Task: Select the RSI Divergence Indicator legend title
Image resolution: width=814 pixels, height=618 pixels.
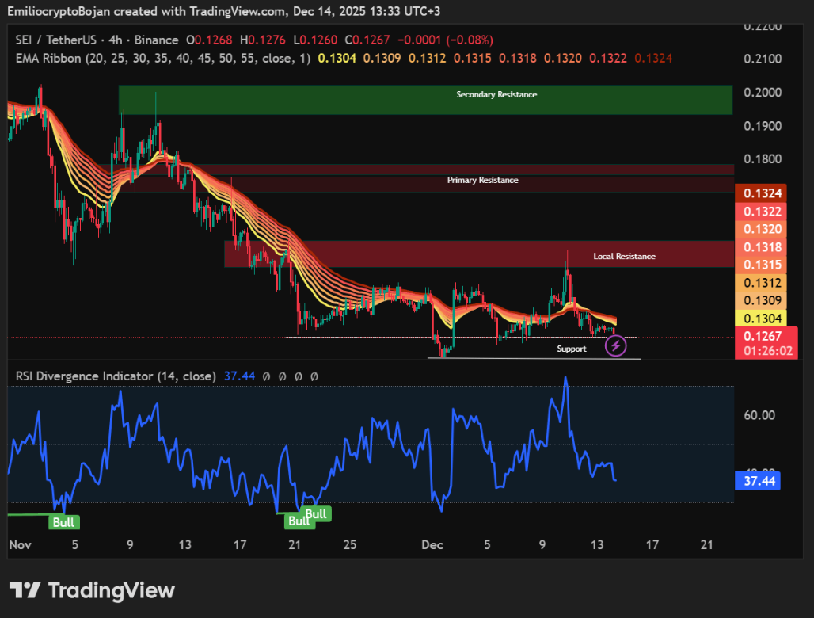Action: coord(115,376)
